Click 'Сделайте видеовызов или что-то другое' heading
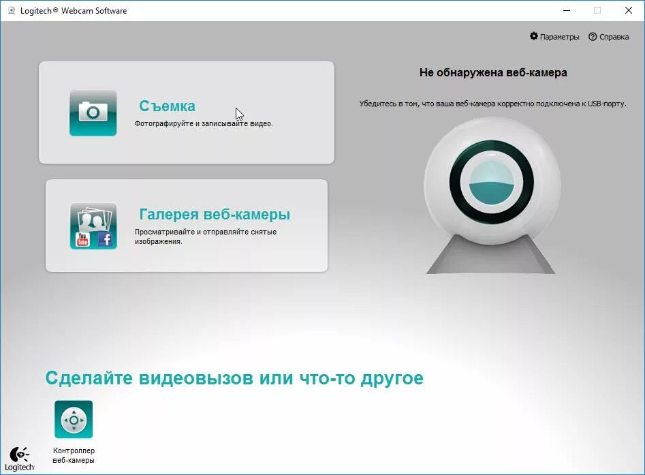This screenshot has width=645, height=475. click(x=234, y=378)
